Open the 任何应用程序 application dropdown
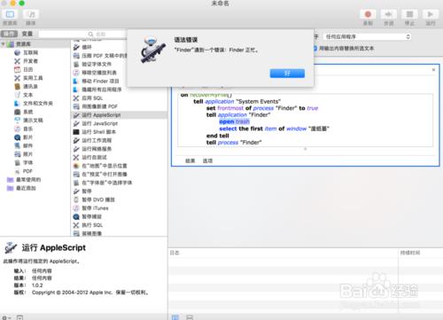443x320 pixels. 367,36
